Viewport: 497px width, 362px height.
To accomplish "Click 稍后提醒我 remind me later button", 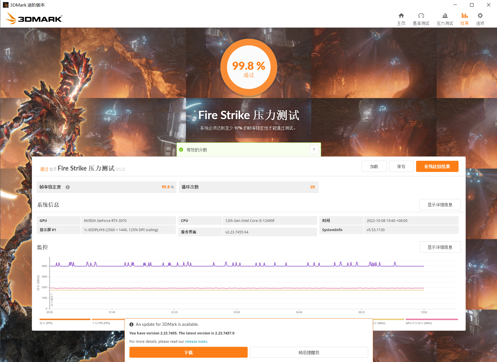I will [x=309, y=352].
